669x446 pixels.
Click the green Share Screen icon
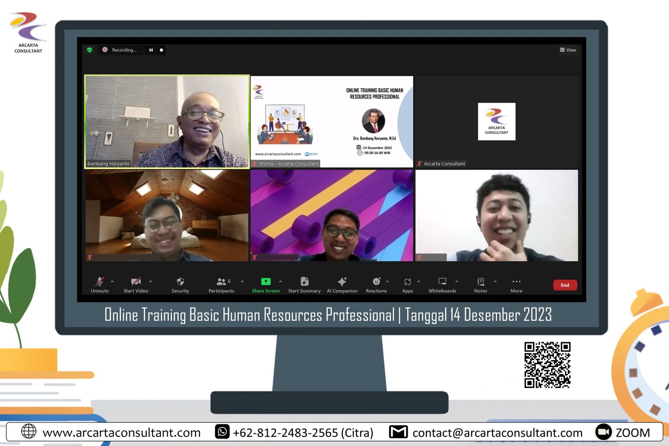(x=266, y=282)
